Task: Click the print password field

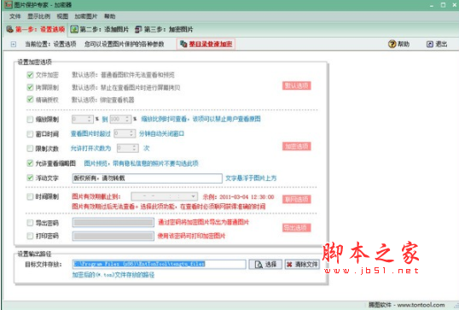Action: coord(113,236)
